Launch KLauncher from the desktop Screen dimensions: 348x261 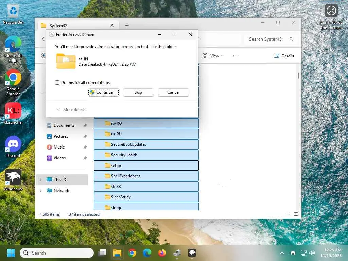point(13,113)
